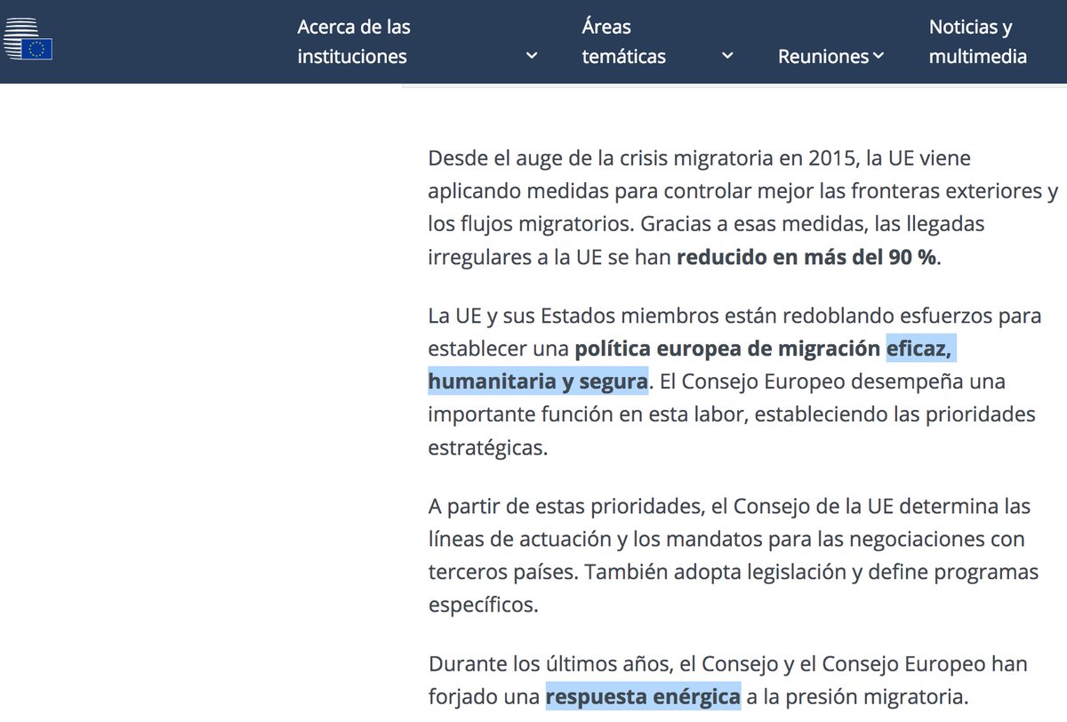
Task: Click the bold text reducido en más del 90 %
Action: click(806, 257)
